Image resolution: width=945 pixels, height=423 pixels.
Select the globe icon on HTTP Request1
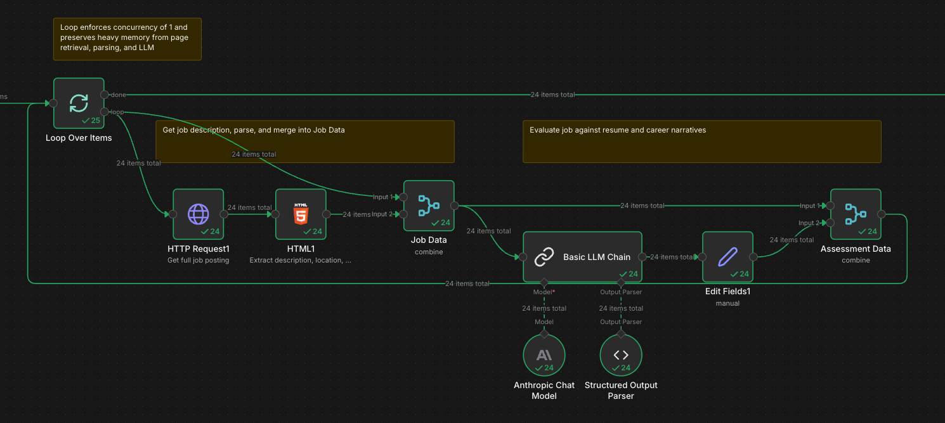pos(198,214)
